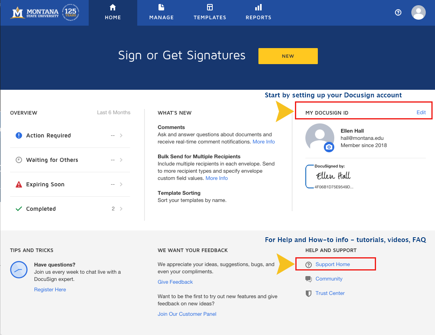Open the Support Home link
The image size is (435, 335).
pos(333,264)
